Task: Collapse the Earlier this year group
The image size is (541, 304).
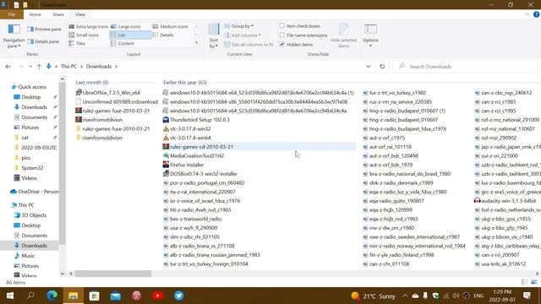Action: [185, 83]
